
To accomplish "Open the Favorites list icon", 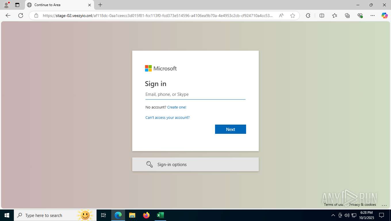I will pyautogui.click(x=335, y=16).
